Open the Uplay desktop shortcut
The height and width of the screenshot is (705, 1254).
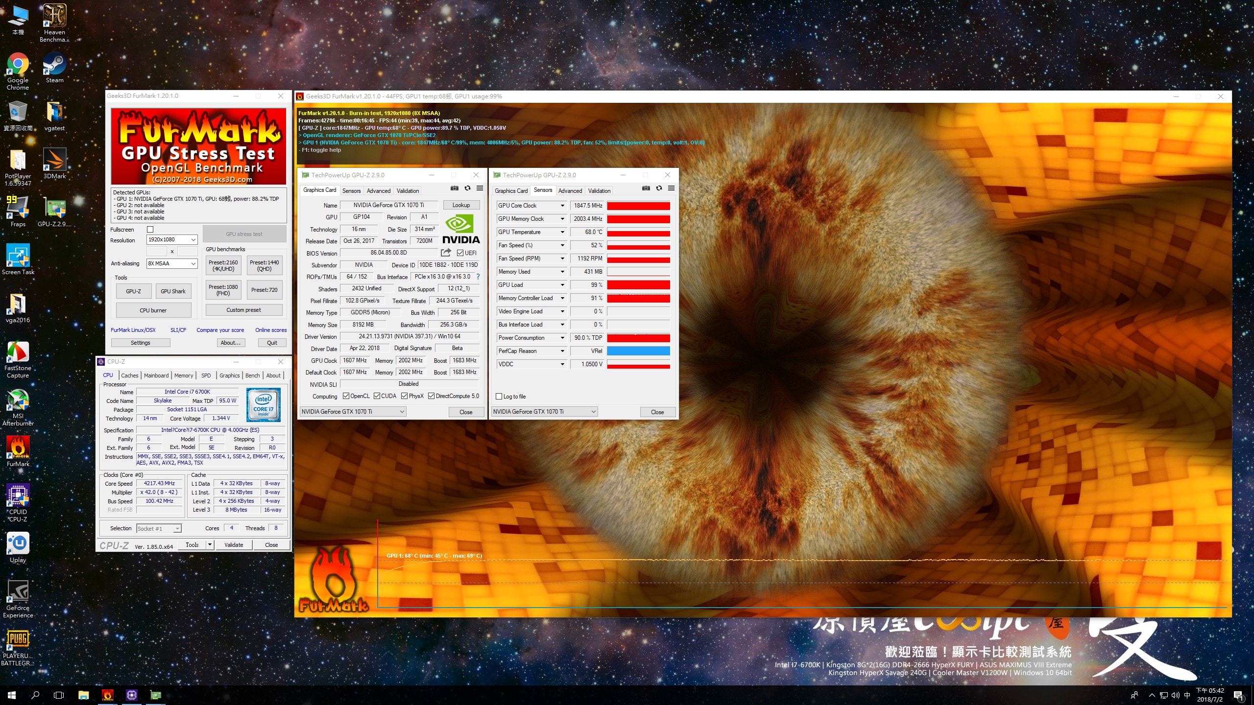pyautogui.click(x=18, y=548)
